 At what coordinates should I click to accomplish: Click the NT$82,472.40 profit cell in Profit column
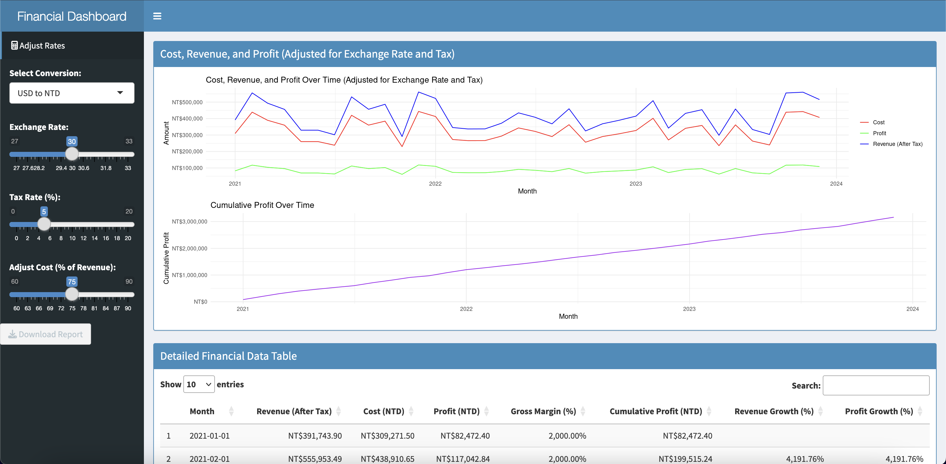coord(465,436)
